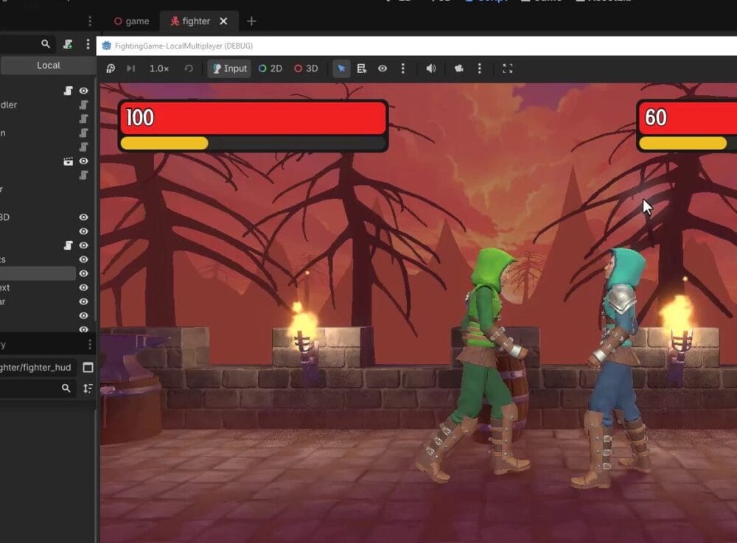Click the clapperboard scene icon in tree

point(68,161)
